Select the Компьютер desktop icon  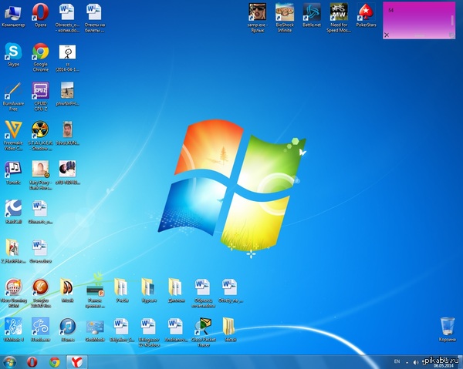[x=13, y=13]
